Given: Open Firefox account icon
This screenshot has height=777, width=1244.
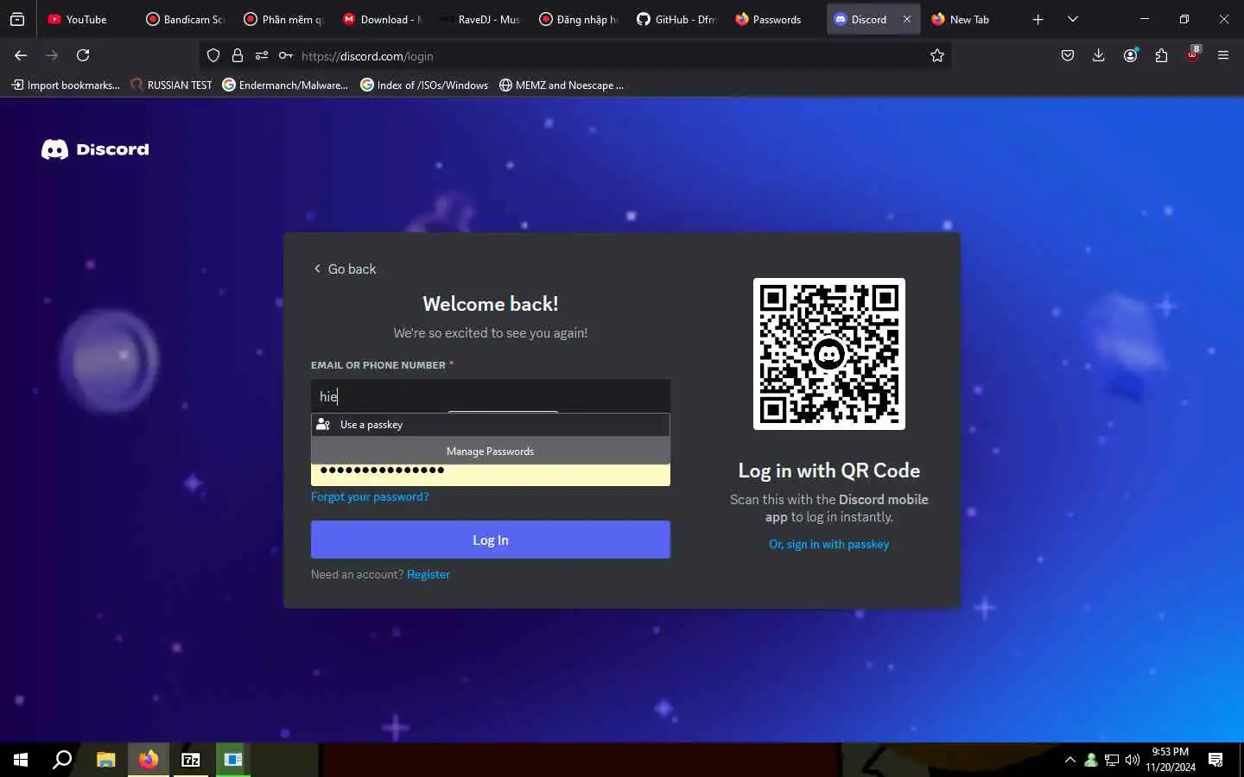Looking at the screenshot, I should click(x=1130, y=55).
